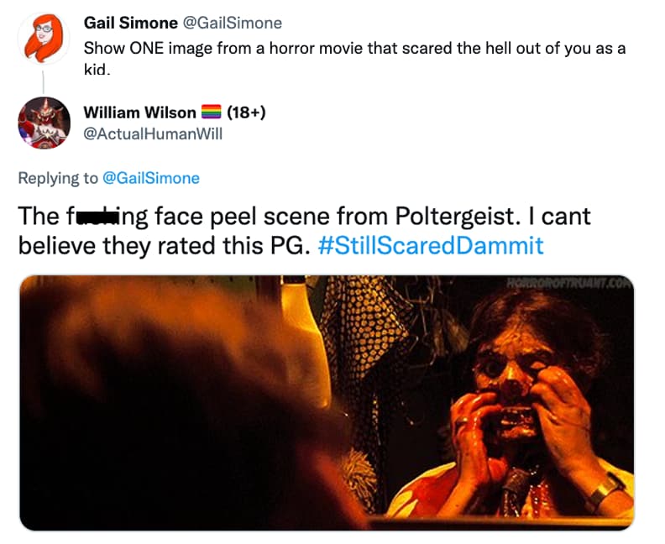Click the thread line connecting the avatars
The image size is (665, 544).
42,84
